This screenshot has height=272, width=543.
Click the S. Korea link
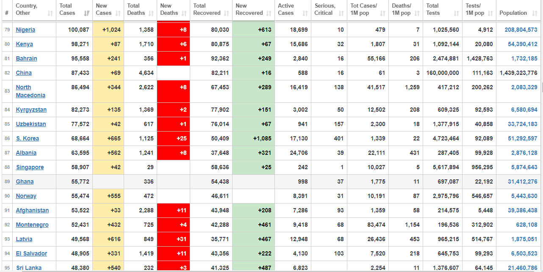click(x=27, y=138)
